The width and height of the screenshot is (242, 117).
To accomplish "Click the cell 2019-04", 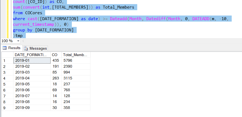I will tap(32, 78).
